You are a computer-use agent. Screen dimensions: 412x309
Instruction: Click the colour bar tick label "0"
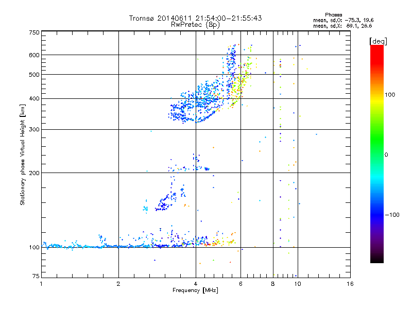pos(386,155)
